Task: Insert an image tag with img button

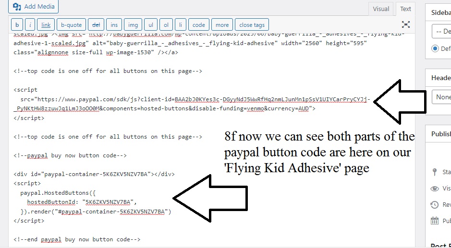Action: (x=133, y=25)
